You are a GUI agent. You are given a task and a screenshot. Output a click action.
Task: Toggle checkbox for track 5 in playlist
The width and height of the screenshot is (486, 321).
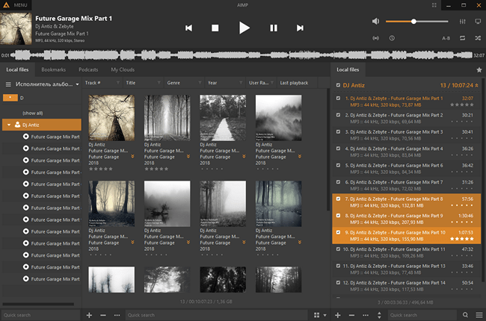point(338,166)
